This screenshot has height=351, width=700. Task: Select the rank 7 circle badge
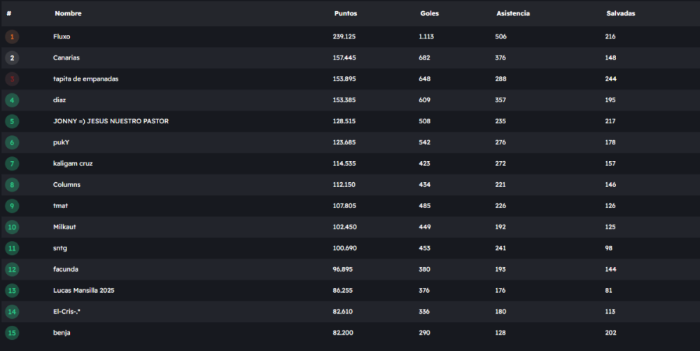(12, 163)
